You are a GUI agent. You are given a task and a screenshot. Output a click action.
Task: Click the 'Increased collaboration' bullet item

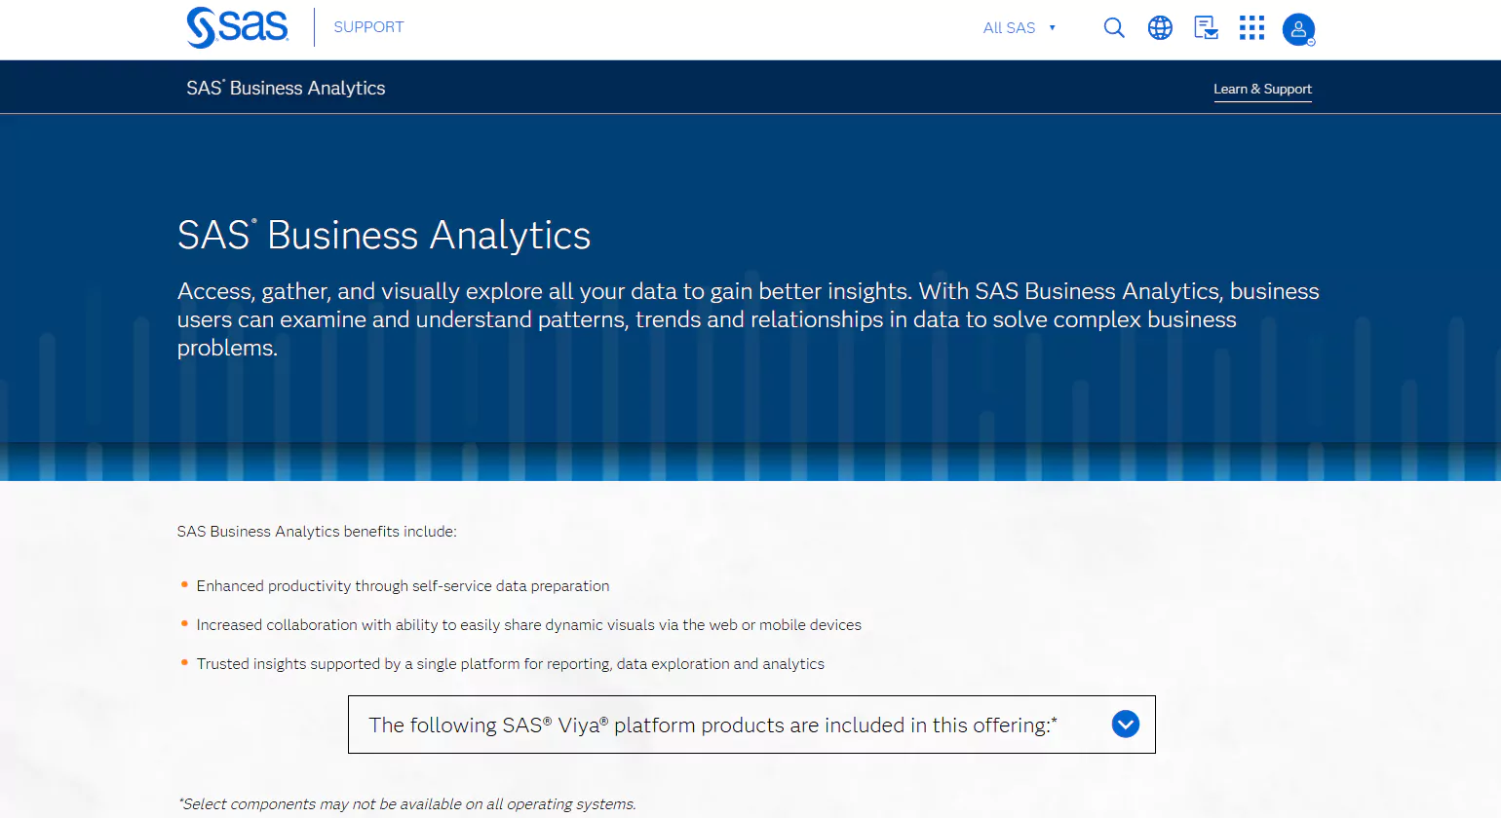click(x=528, y=625)
